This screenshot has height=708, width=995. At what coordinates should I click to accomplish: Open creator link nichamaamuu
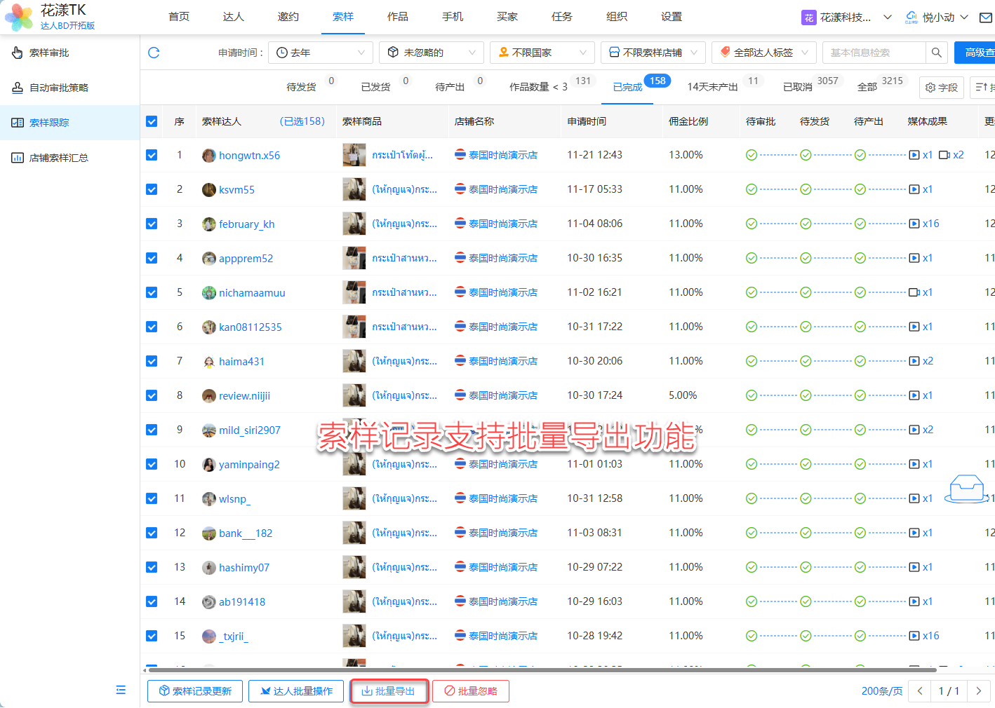252,293
